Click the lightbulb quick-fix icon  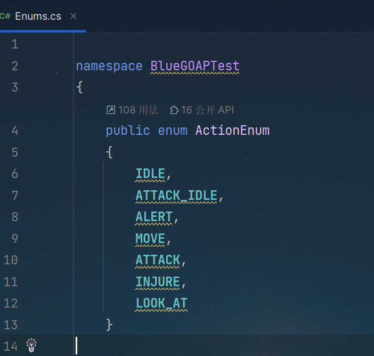tap(31, 345)
